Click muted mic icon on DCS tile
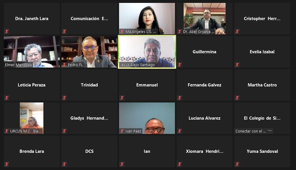The height and width of the screenshot is (170, 296). 64,164
